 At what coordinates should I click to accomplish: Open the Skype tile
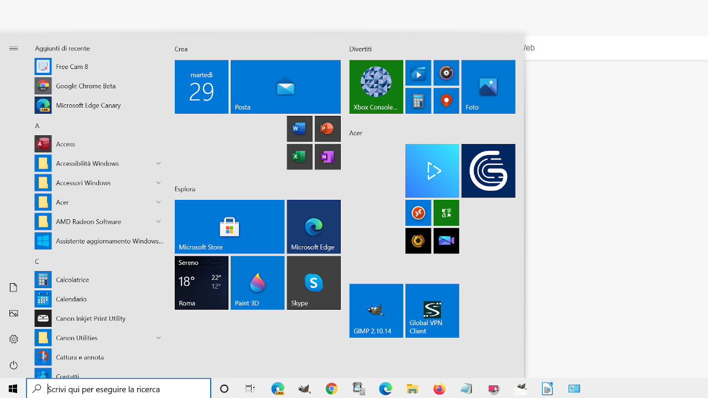pos(314,283)
